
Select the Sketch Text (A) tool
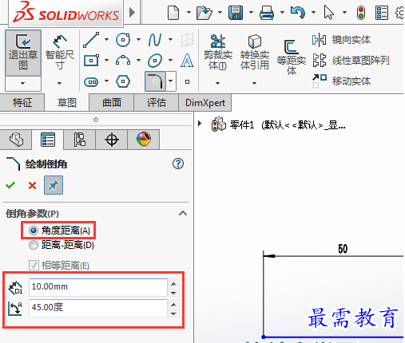click(x=187, y=61)
